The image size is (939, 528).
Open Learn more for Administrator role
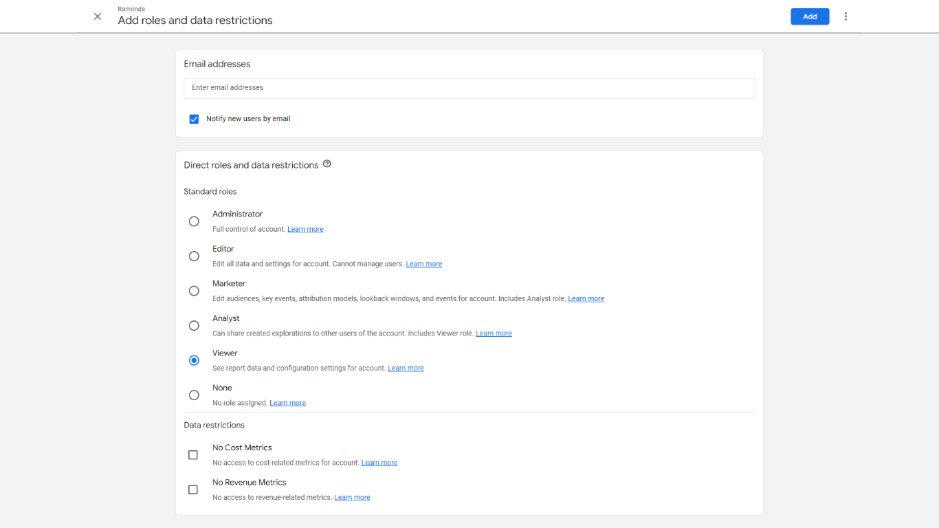point(305,228)
